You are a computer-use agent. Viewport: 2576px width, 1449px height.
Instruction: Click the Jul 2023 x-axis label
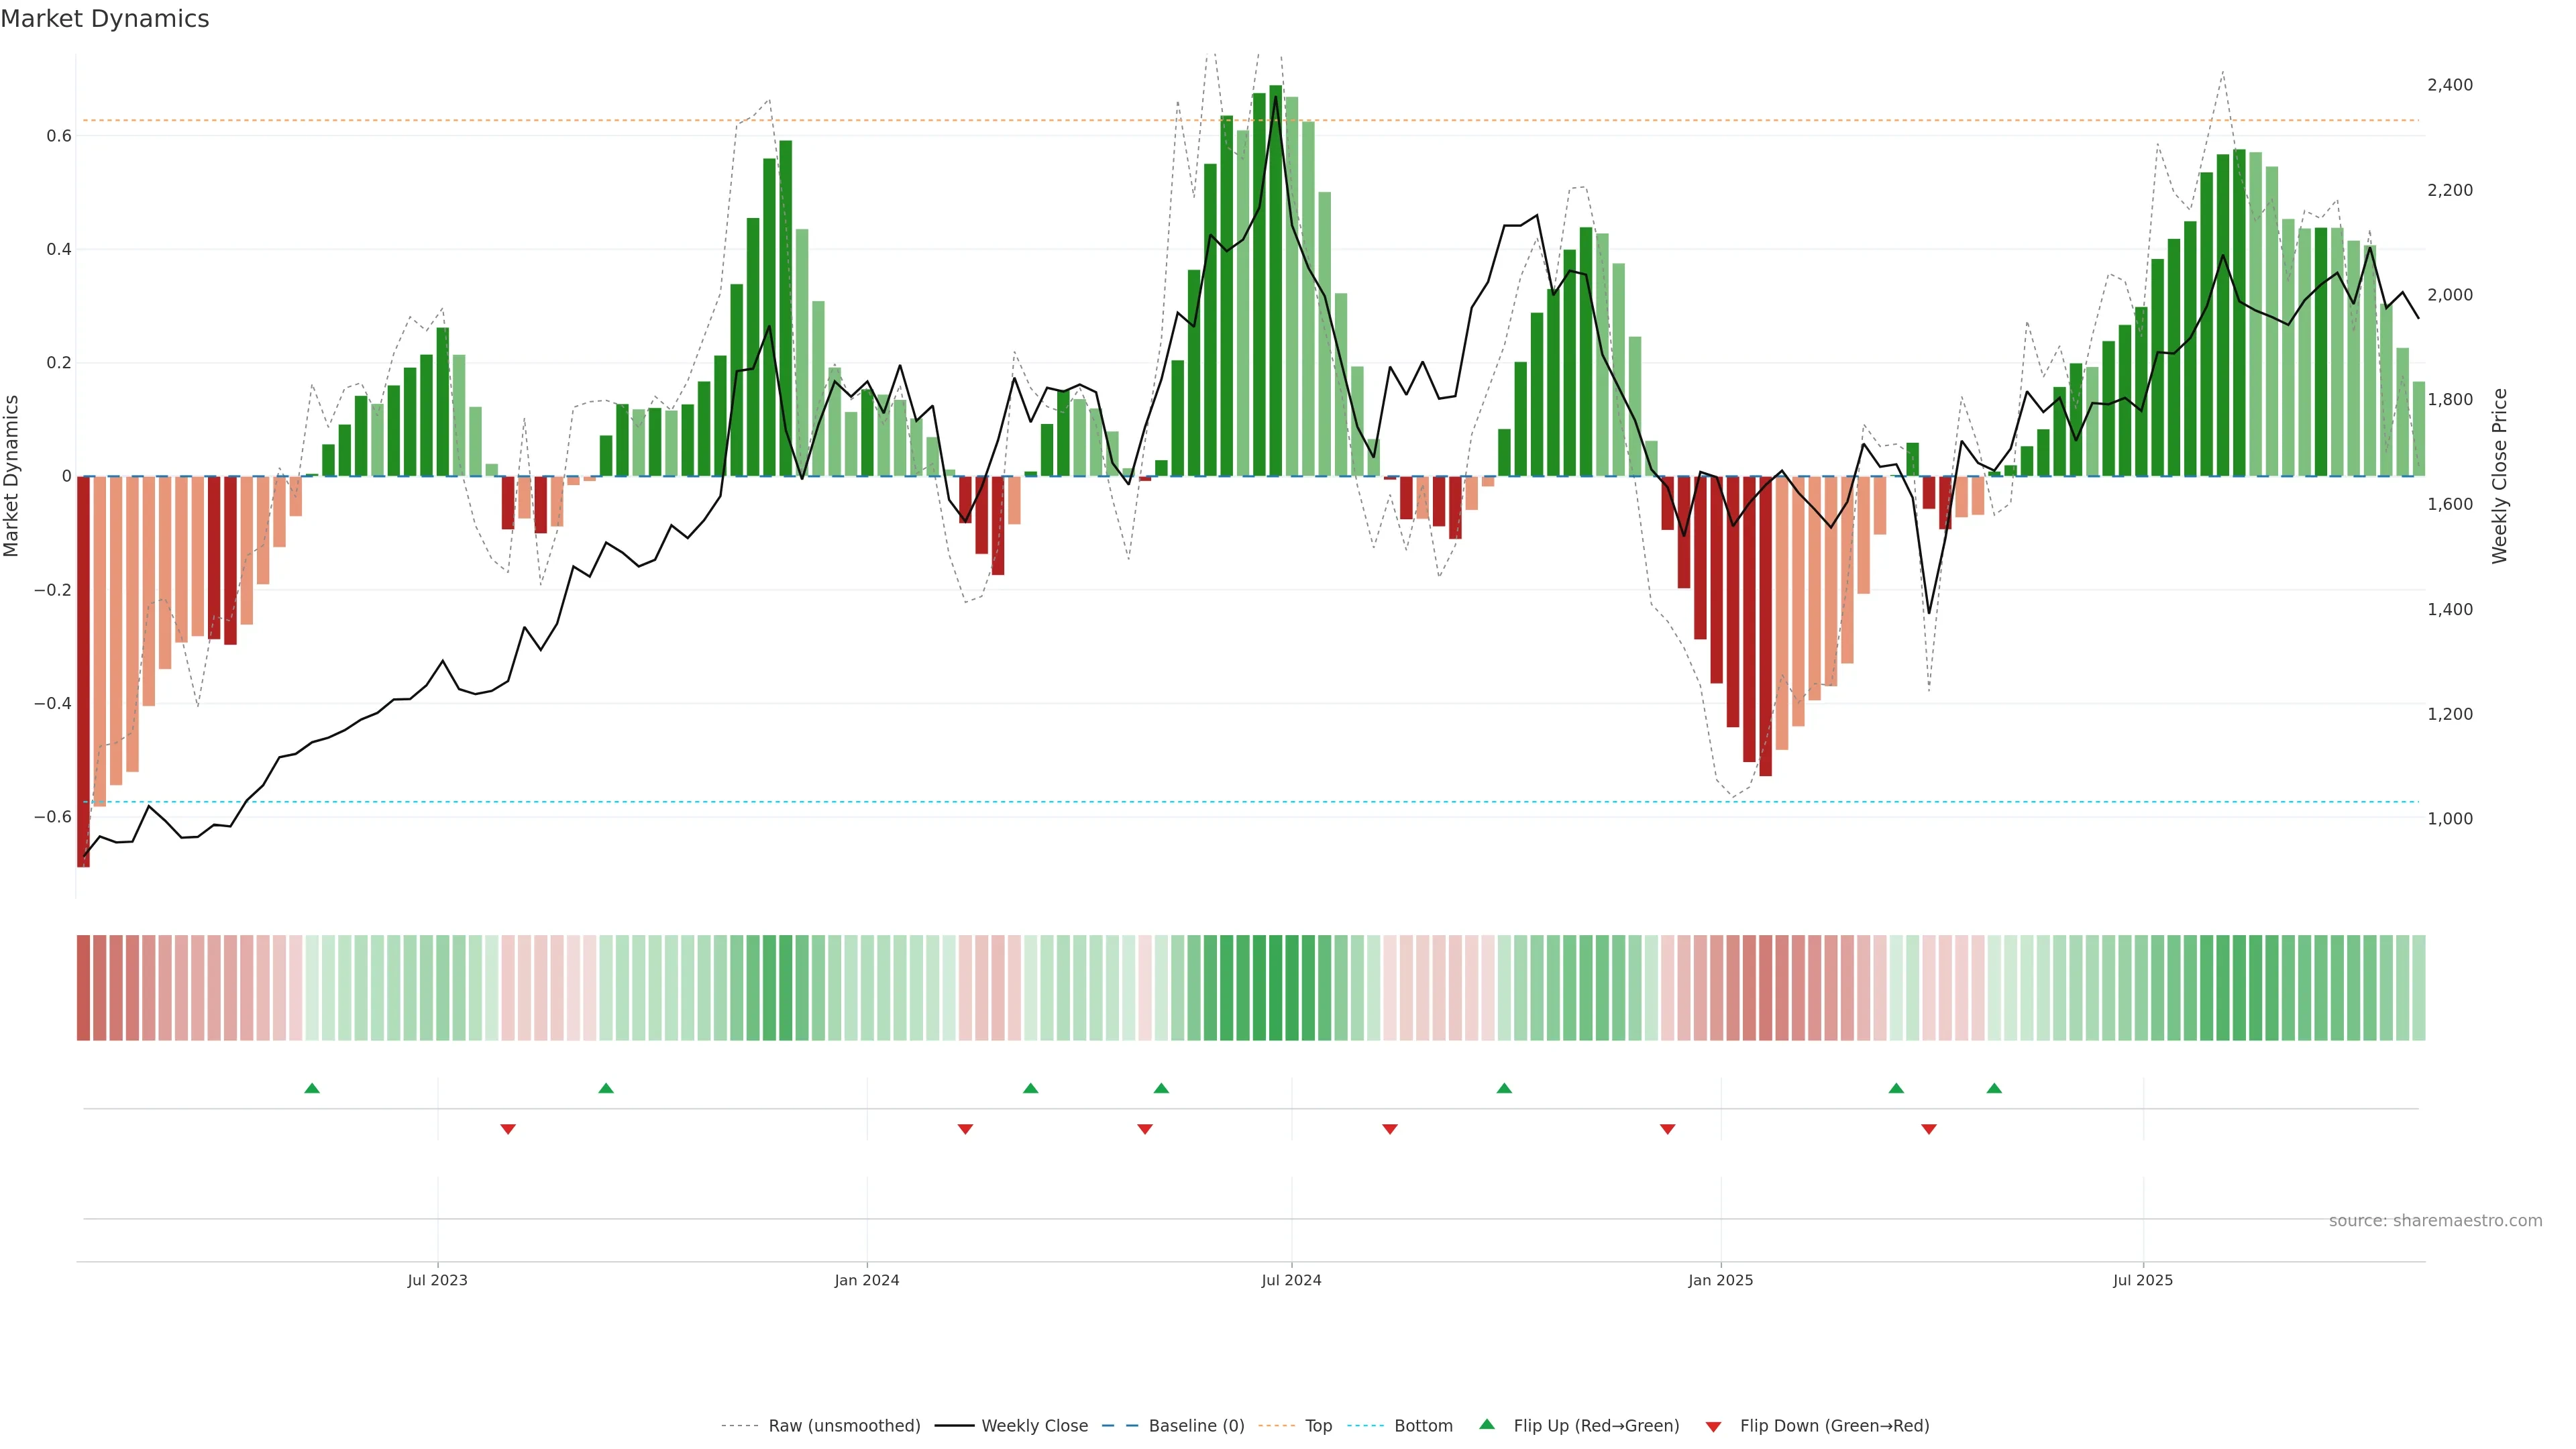pyautogui.click(x=437, y=1280)
